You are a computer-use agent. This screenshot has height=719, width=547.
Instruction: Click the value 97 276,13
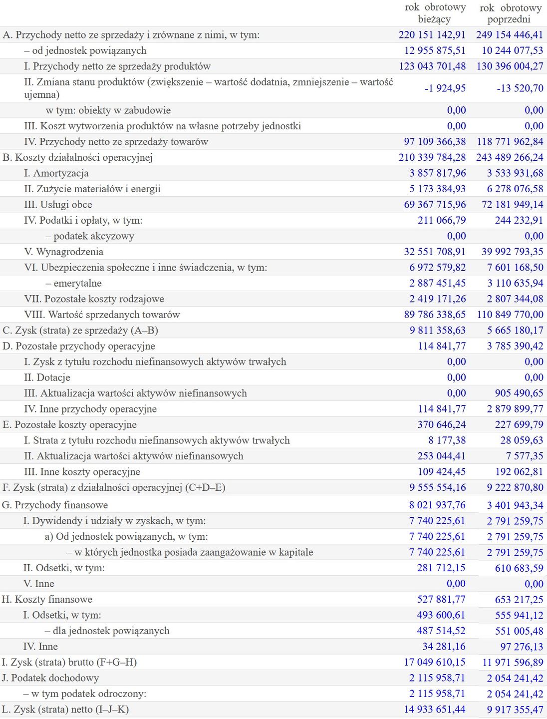[x=522, y=647]
